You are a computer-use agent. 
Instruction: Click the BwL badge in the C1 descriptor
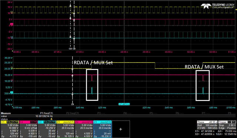(9, 122)
